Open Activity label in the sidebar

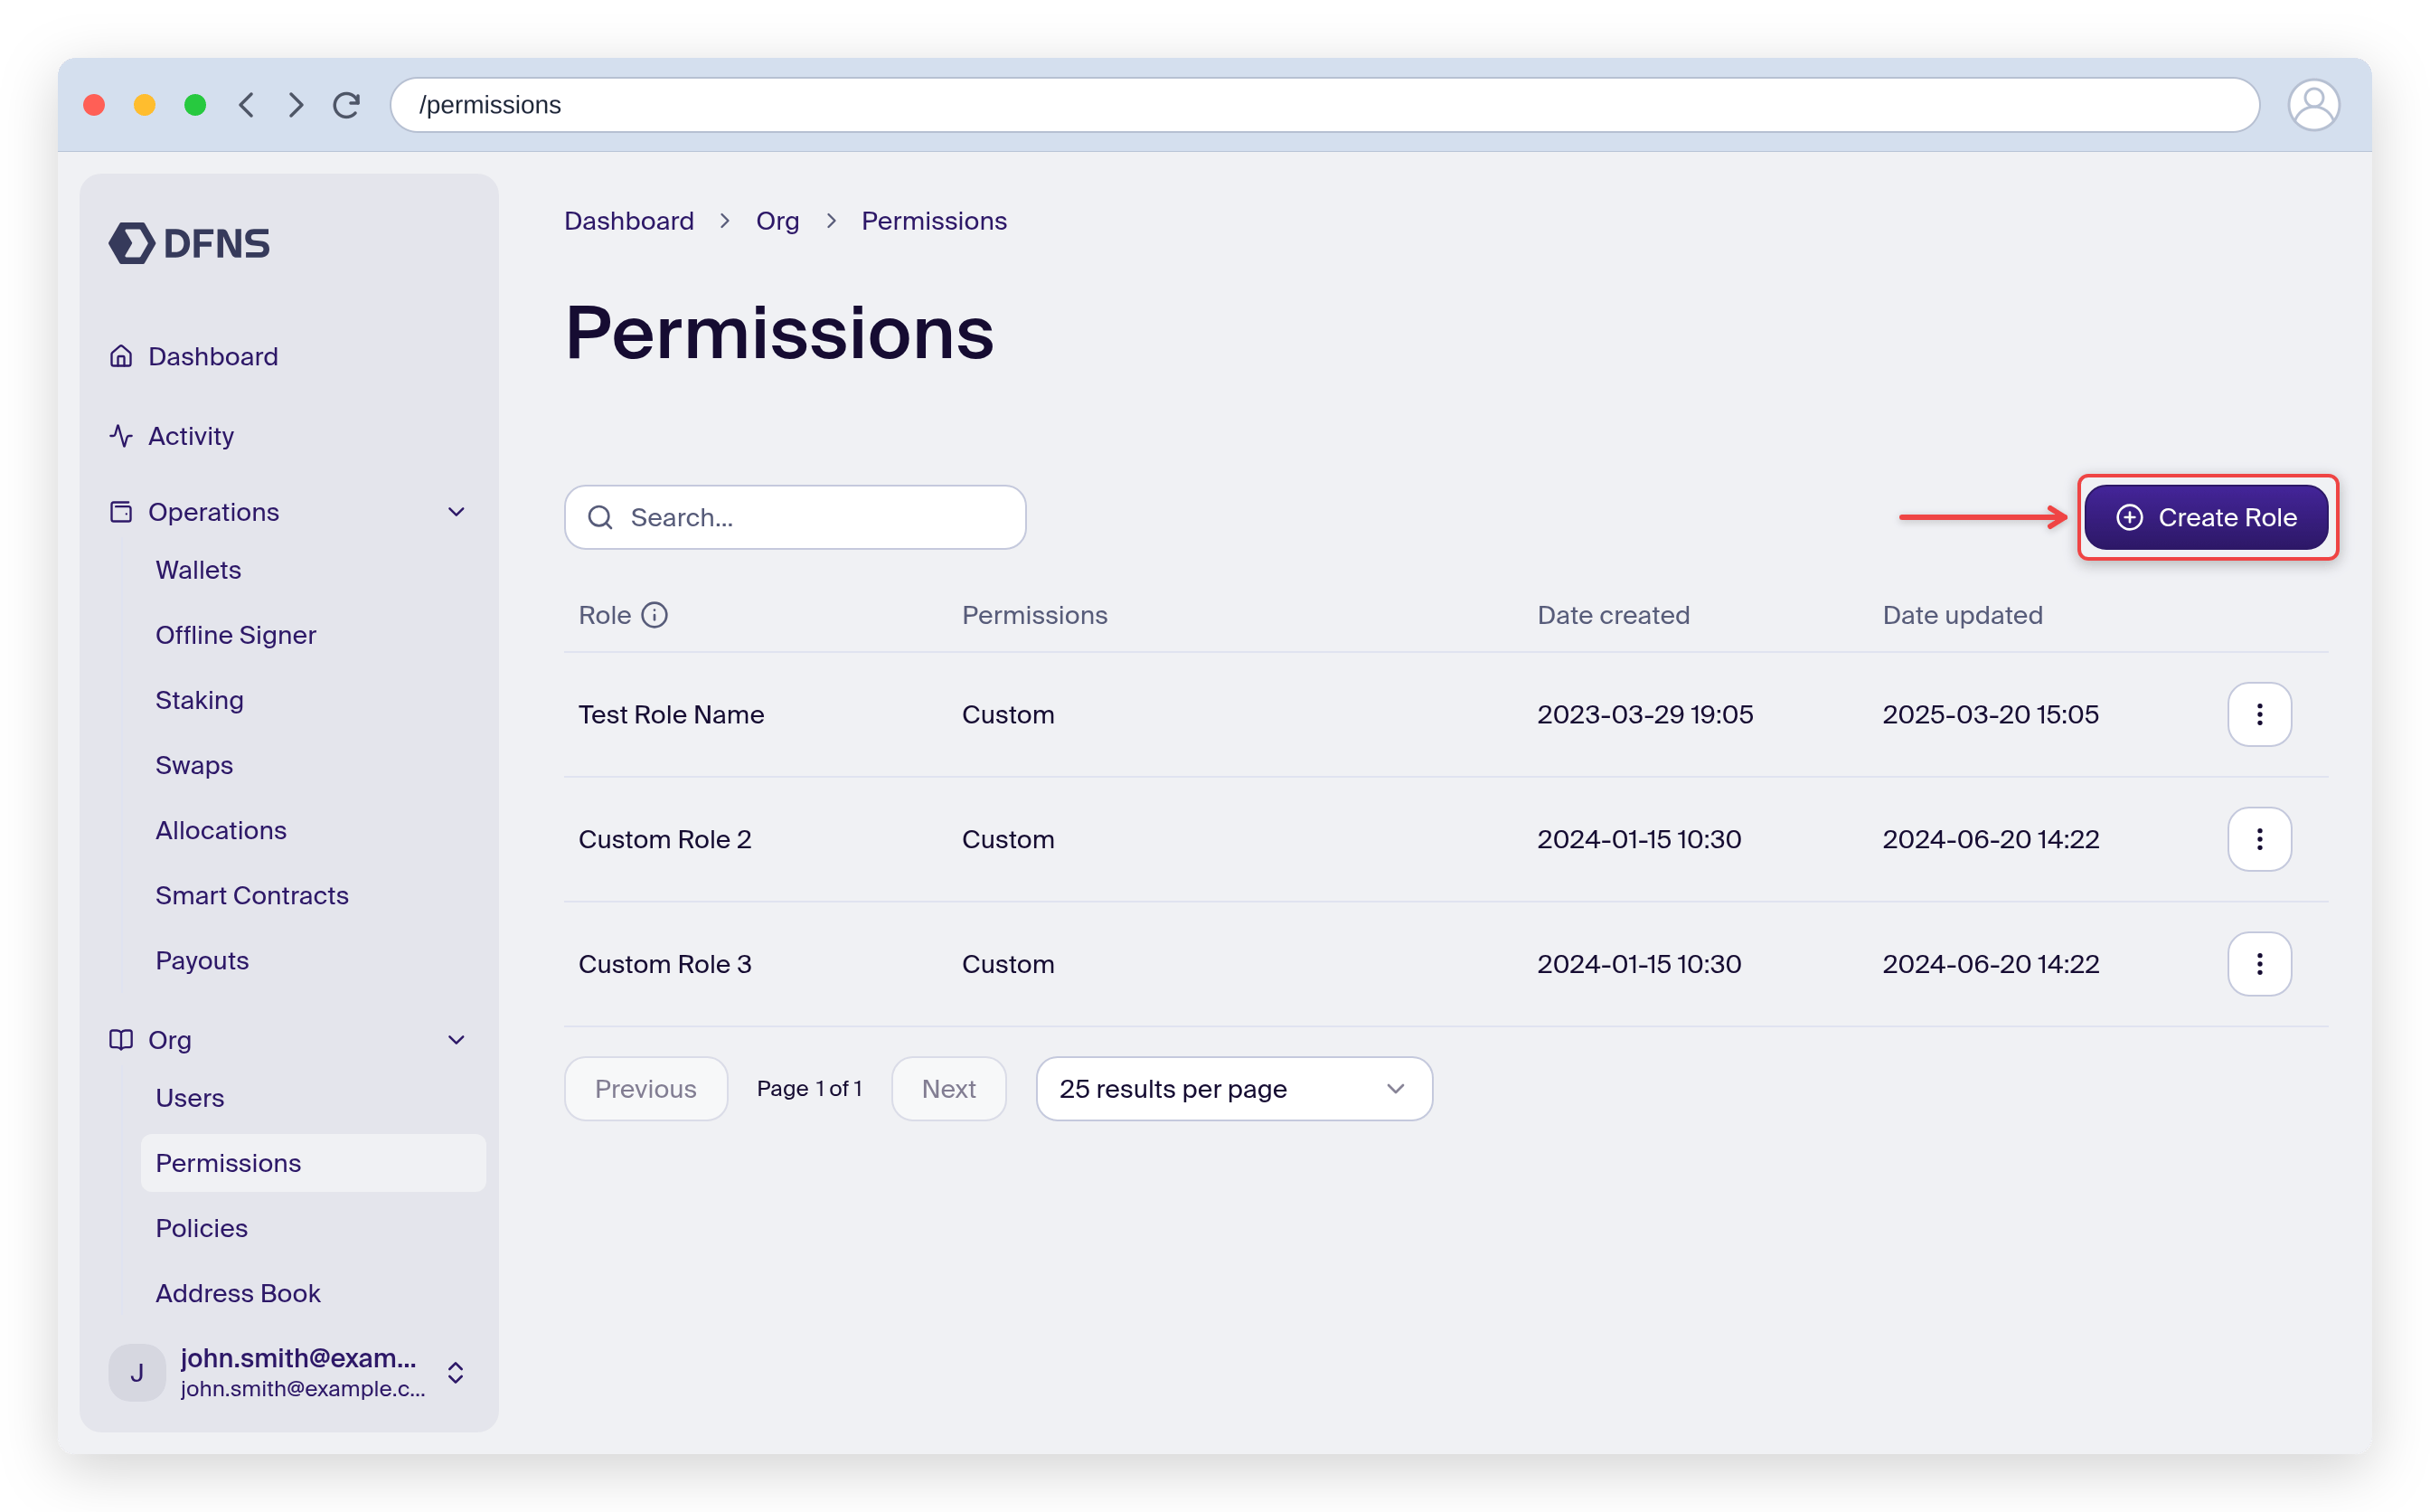click(x=191, y=436)
